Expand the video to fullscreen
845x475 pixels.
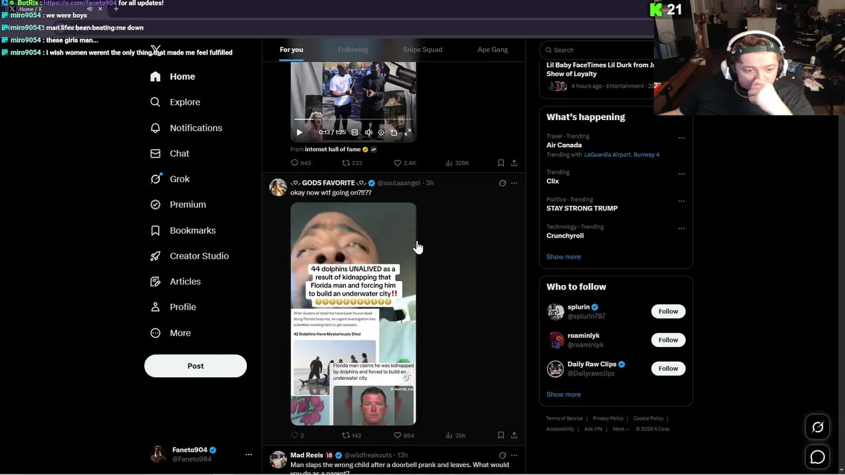(407, 133)
